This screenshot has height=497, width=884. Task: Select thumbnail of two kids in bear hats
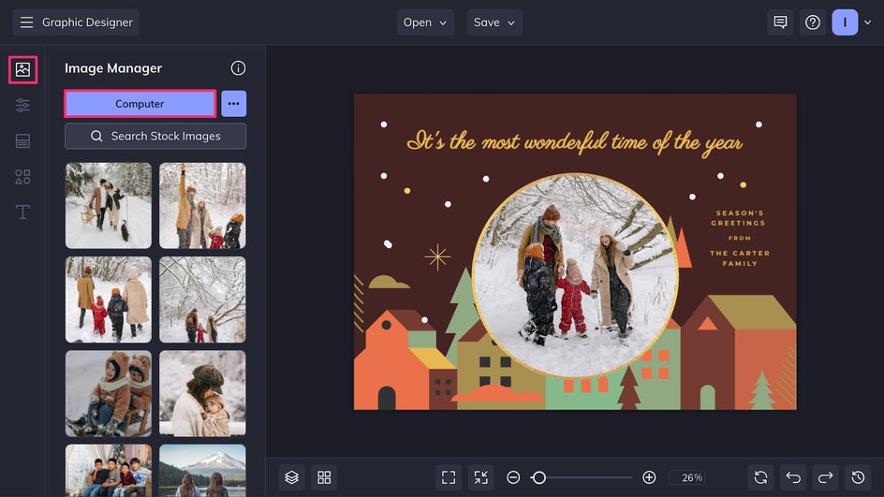109,394
